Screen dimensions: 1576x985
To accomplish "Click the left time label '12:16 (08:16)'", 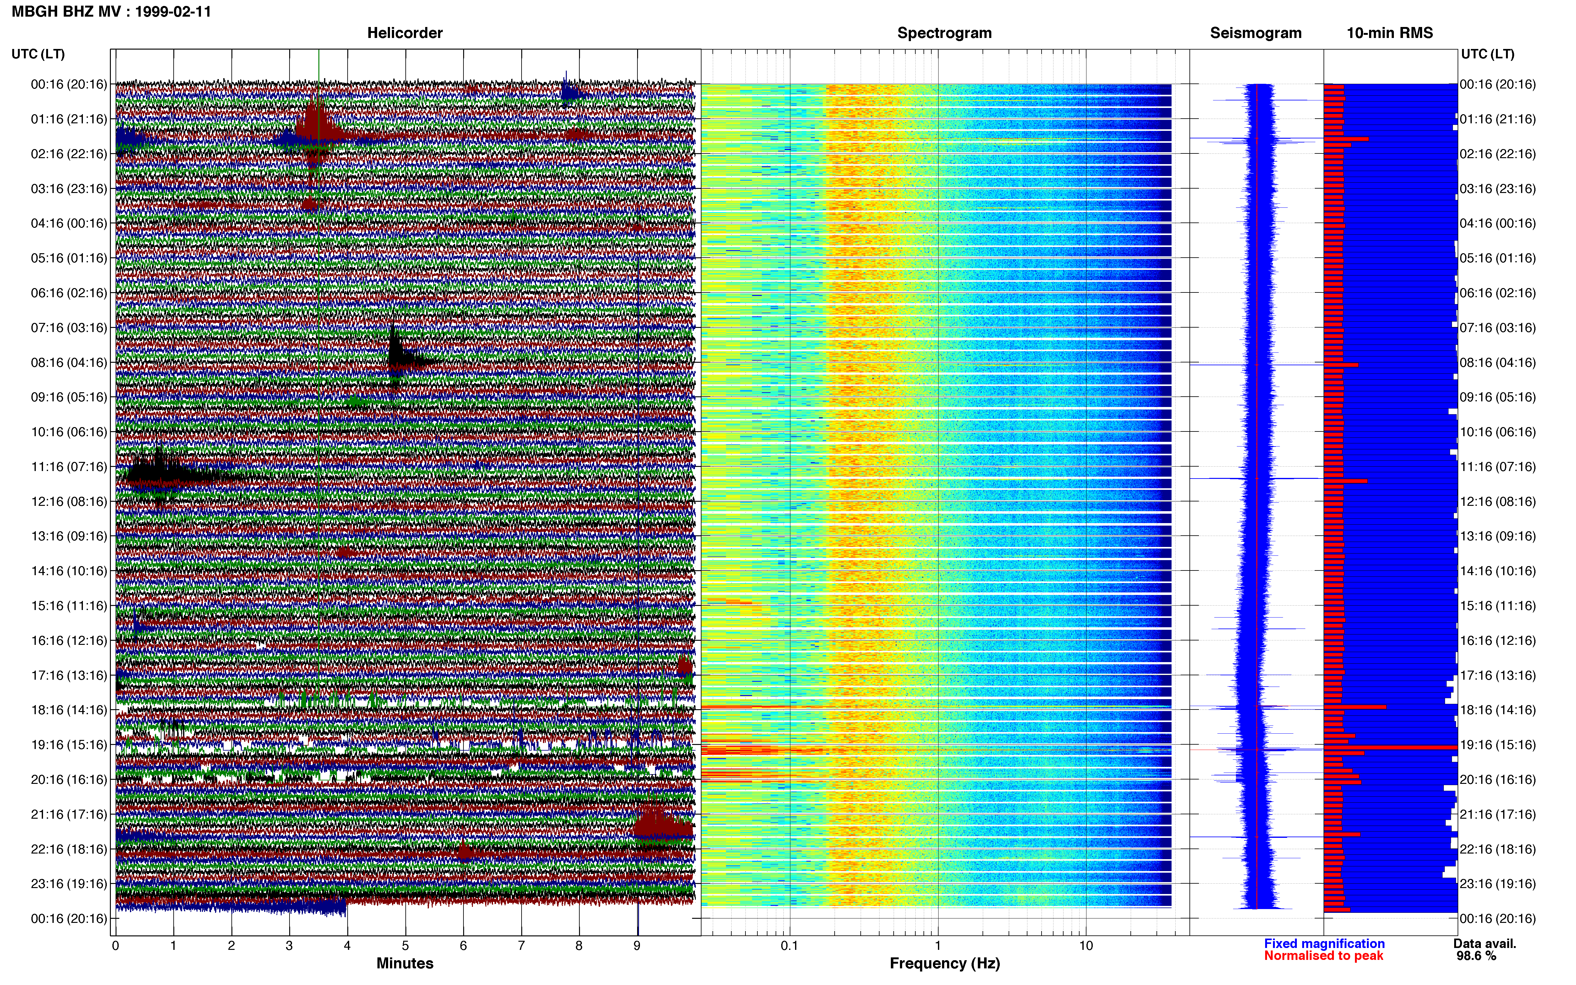I will (69, 502).
